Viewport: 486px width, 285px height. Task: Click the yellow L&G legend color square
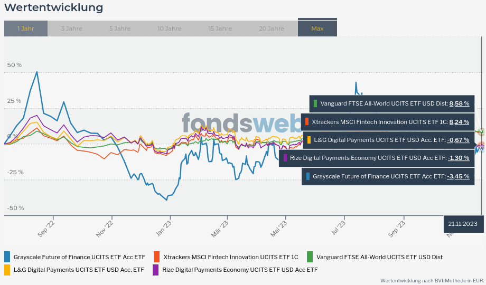[x=7, y=270]
